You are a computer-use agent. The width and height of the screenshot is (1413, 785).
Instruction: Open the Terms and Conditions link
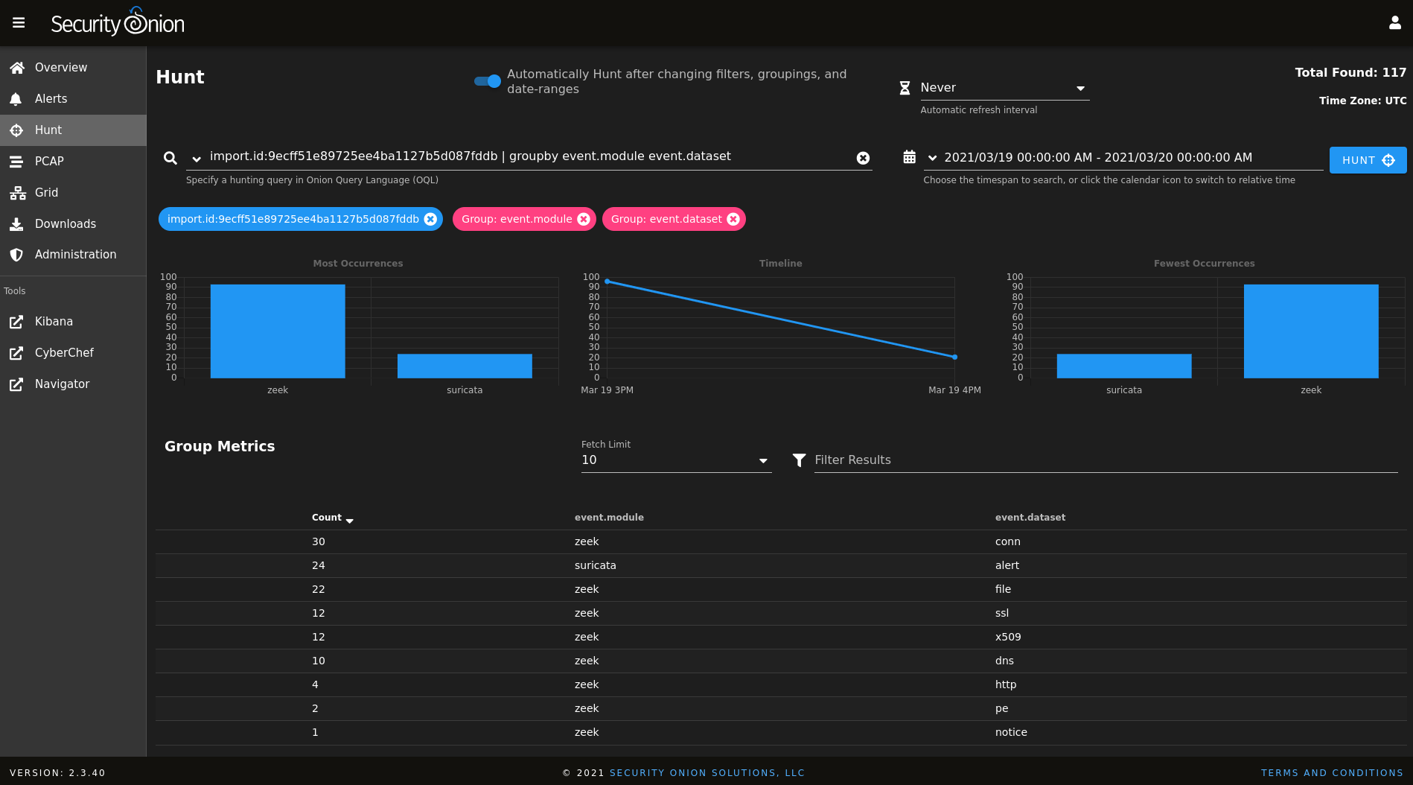tap(1332, 772)
